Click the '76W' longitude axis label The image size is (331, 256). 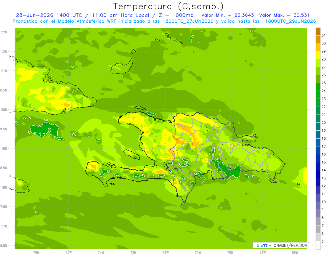[x=36, y=252]
